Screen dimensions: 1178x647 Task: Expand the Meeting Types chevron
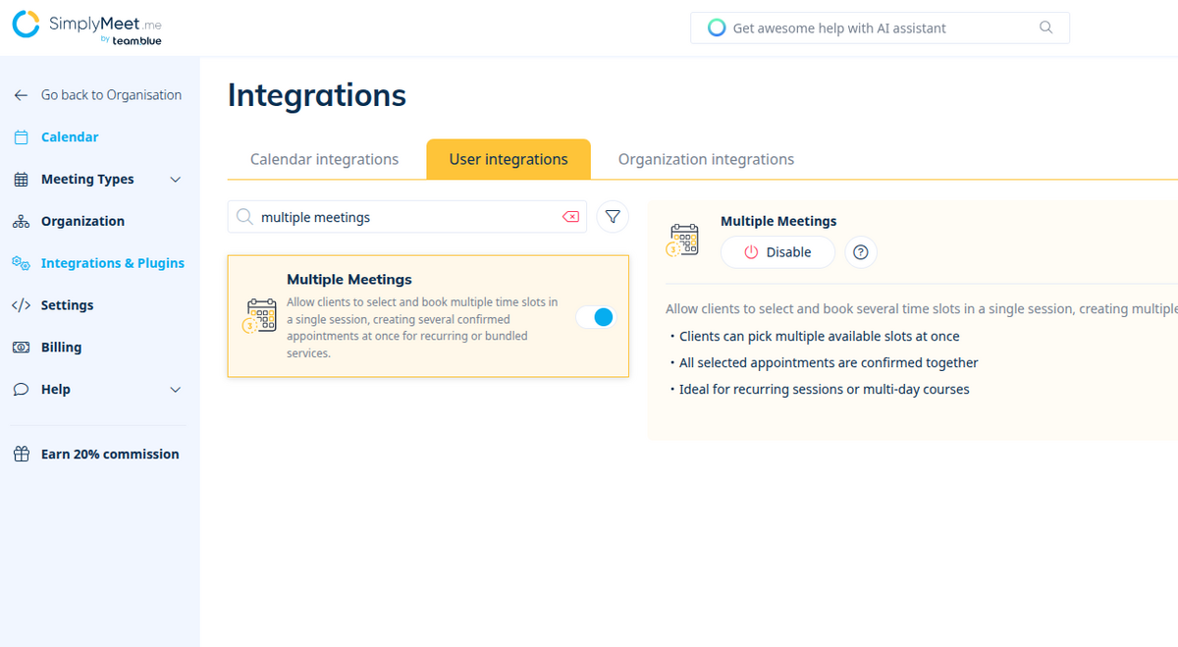coord(176,180)
